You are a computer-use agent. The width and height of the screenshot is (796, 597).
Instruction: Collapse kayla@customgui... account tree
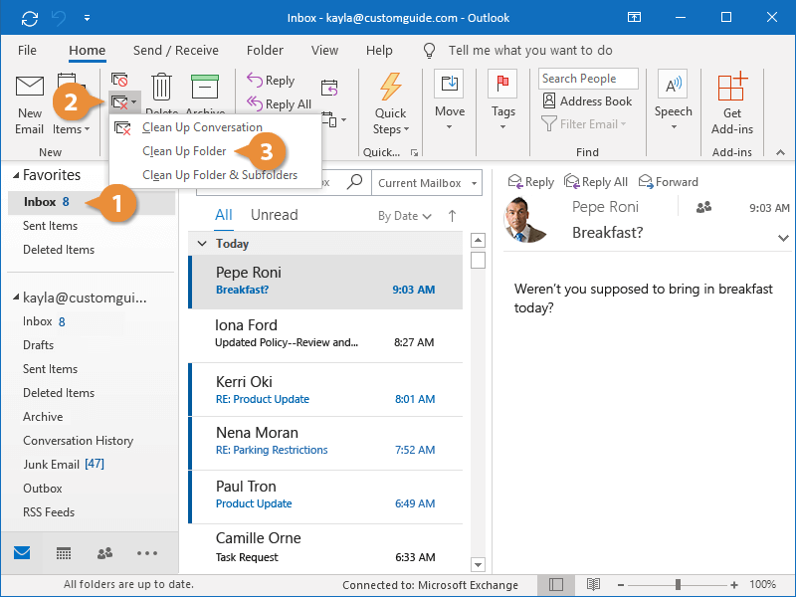coord(16,298)
